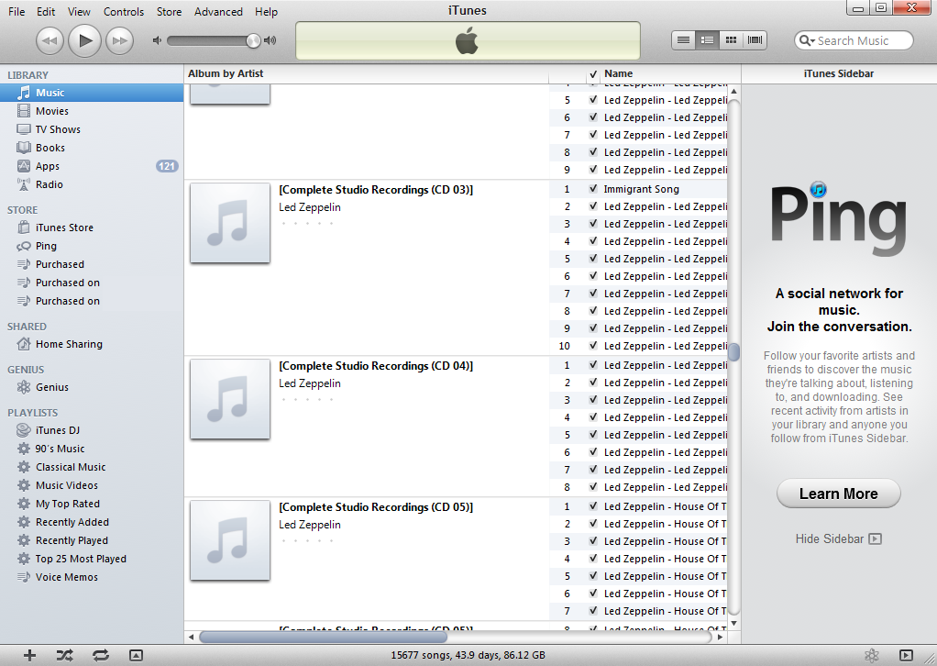Click the high volume speaker icon
The image size is (937, 666).
(x=270, y=40)
